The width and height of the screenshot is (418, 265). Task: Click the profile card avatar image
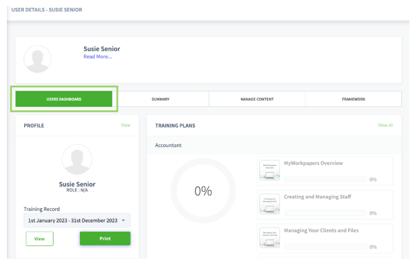[77, 159]
